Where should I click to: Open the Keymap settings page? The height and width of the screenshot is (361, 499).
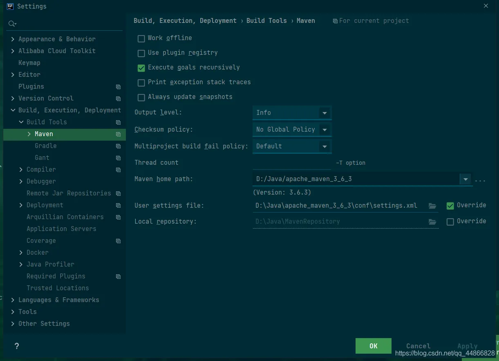(29, 63)
